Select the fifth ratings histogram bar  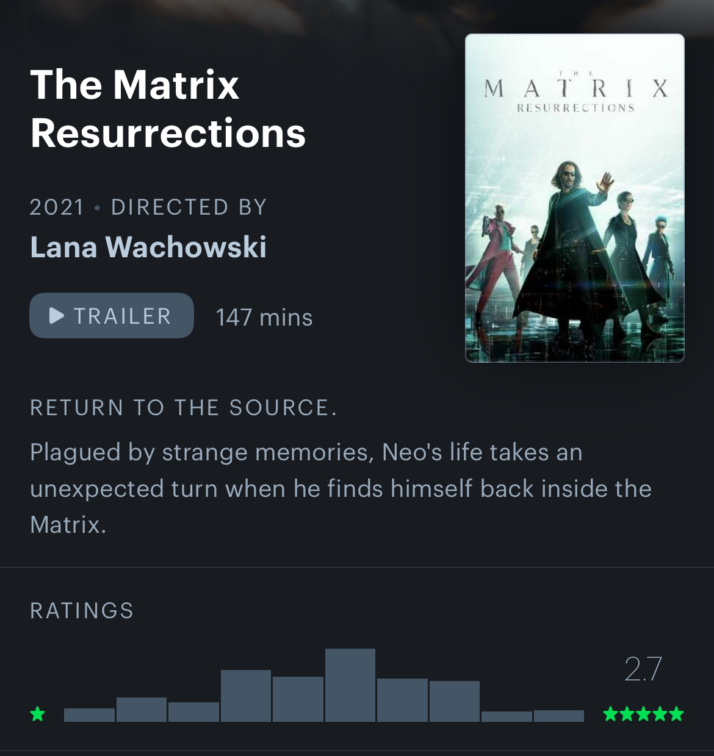click(x=298, y=699)
